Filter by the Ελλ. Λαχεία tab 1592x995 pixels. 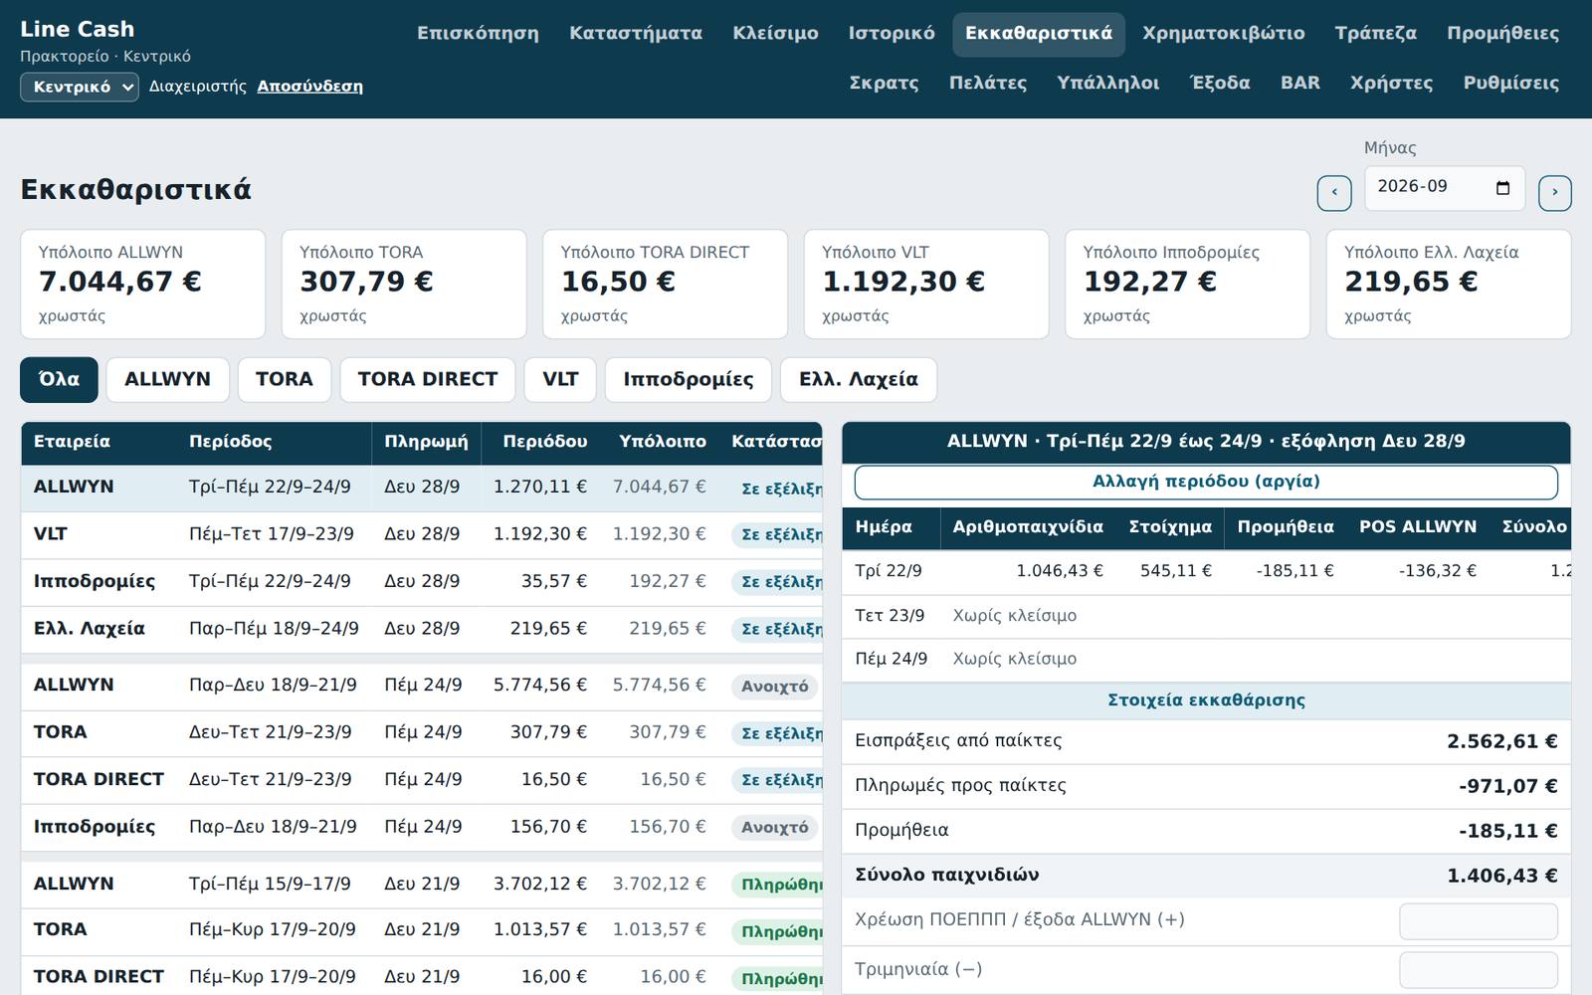click(x=859, y=380)
